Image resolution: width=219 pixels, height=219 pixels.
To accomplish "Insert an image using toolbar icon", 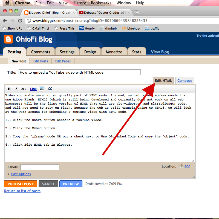I will pyautogui.click(x=42, y=89).
